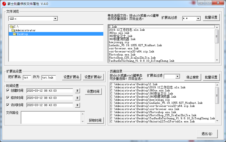The image size is (226, 142).
Task: Click file list scrollbar up arrow
Action: 217,27
